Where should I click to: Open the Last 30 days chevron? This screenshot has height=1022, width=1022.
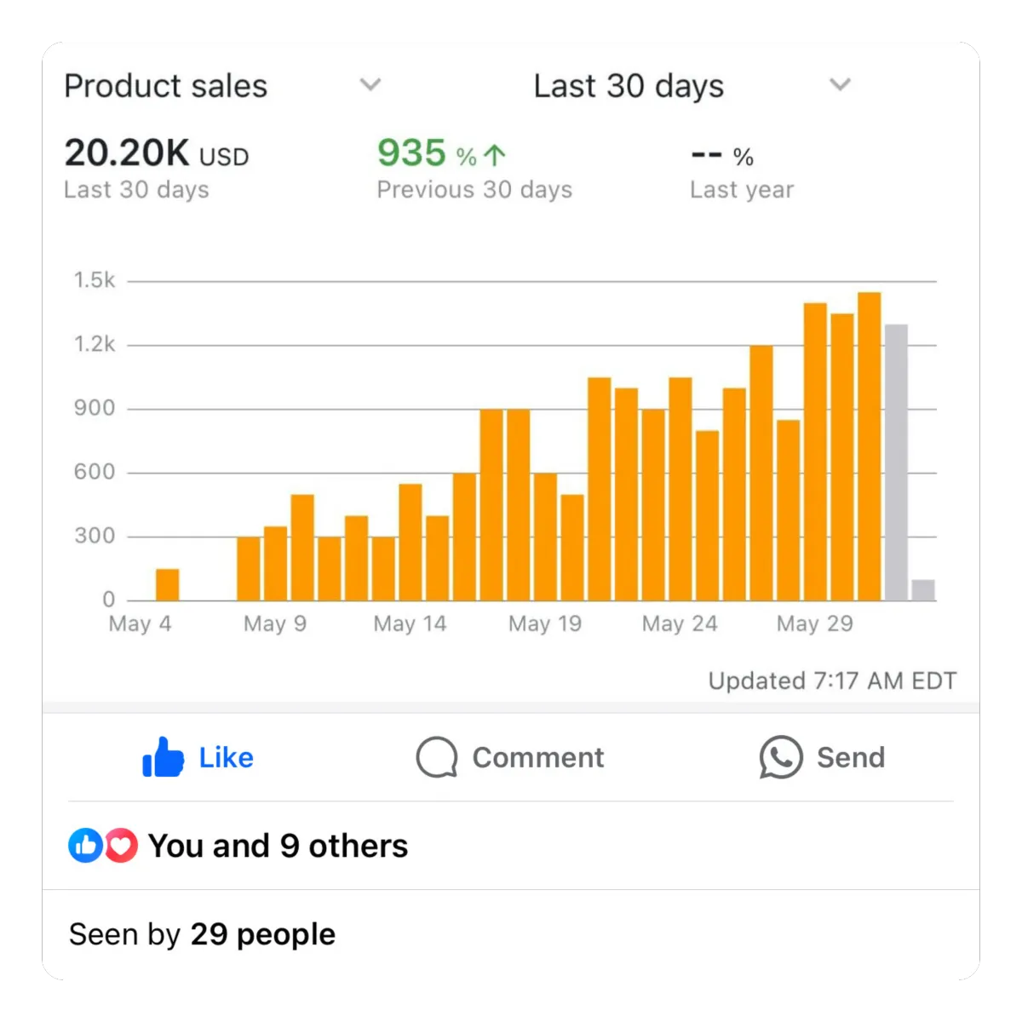(840, 84)
